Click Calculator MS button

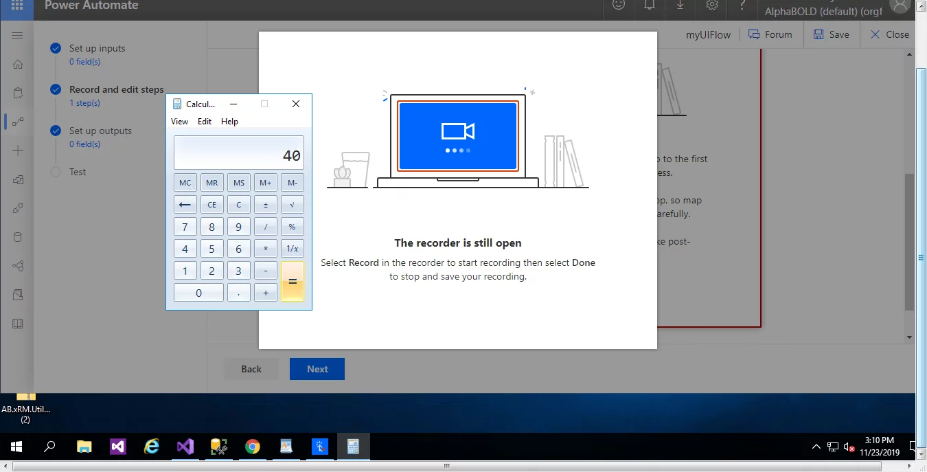[239, 183]
